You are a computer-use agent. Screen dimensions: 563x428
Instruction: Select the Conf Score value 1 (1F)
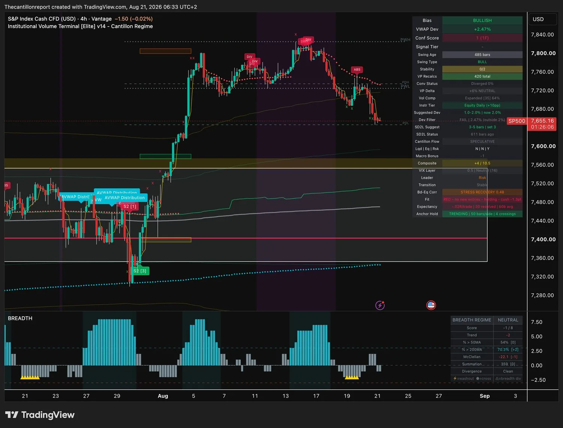(482, 38)
